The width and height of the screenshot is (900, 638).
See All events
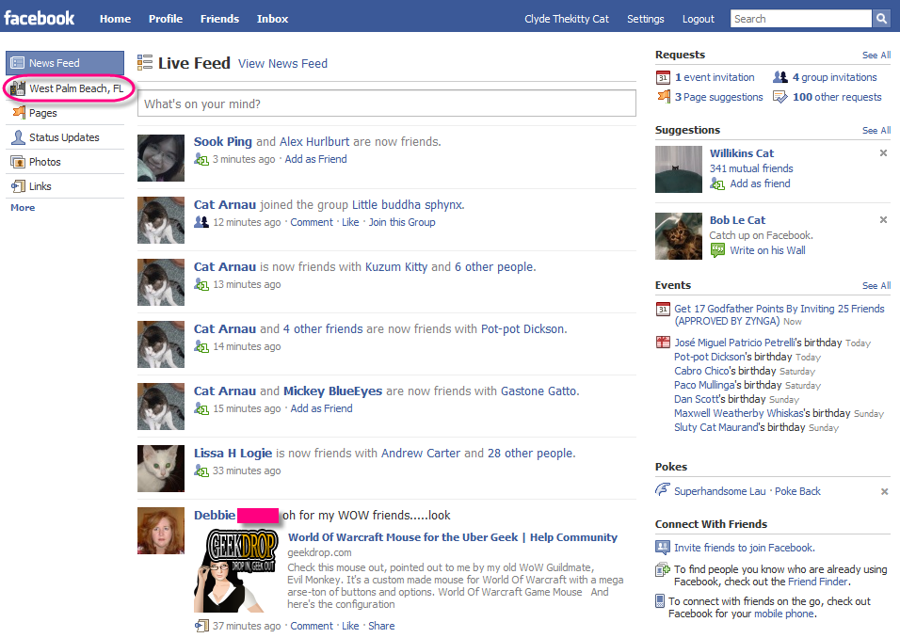coord(876,286)
